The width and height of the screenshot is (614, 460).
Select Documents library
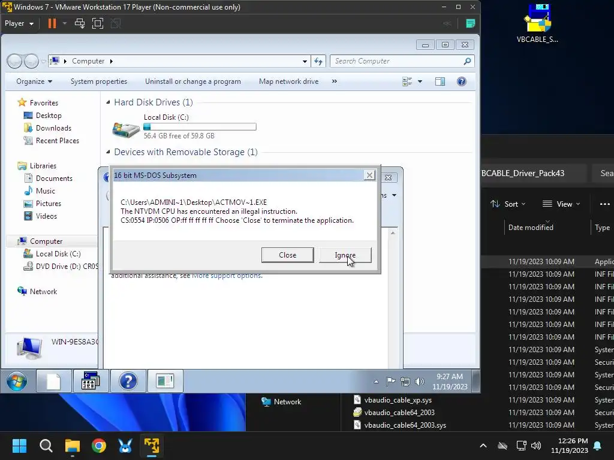click(54, 178)
